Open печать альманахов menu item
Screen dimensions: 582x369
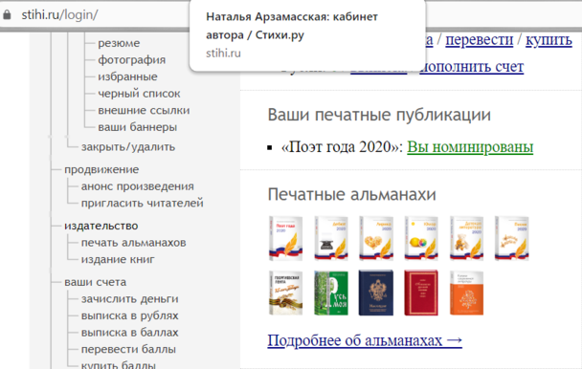point(134,243)
